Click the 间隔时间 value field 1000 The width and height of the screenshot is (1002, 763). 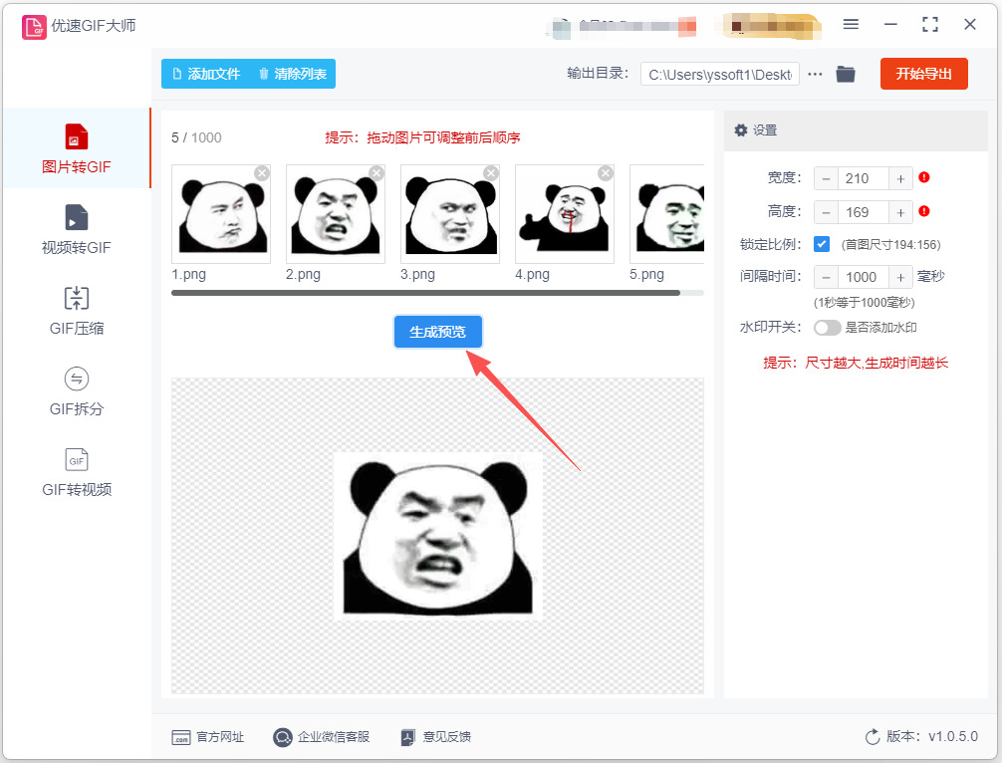pyautogui.click(x=863, y=277)
